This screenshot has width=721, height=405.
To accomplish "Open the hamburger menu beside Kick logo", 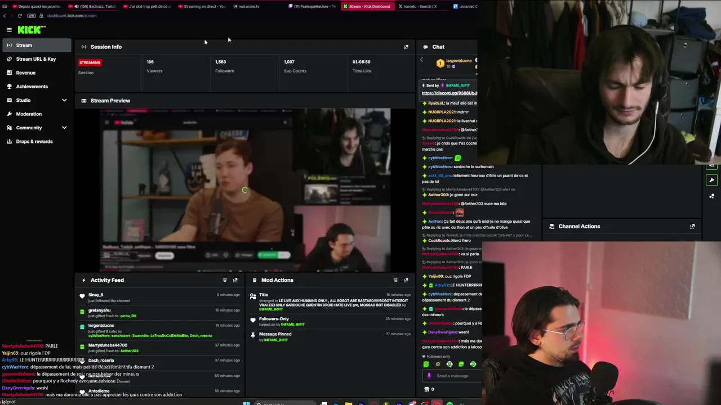I will [9, 30].
